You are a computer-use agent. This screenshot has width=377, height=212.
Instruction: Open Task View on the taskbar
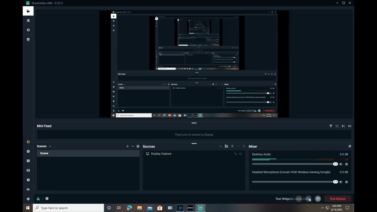coord(119,208)
